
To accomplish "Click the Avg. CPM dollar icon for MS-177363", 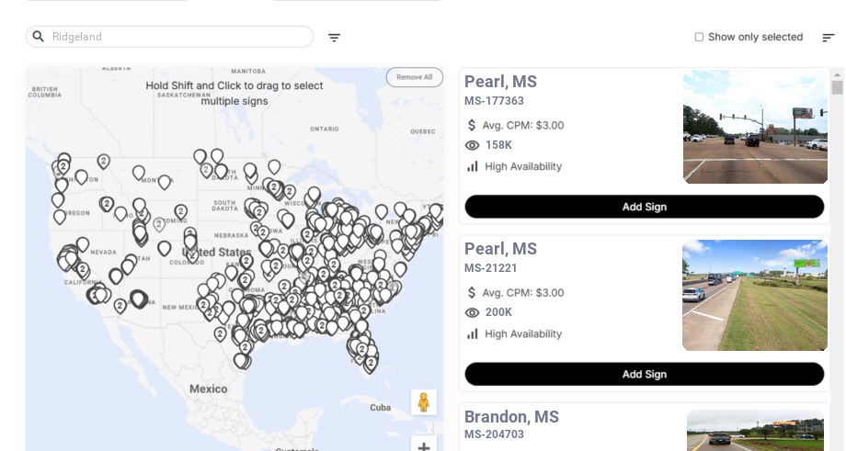I will pyautogui.click(x=472, y=125).
